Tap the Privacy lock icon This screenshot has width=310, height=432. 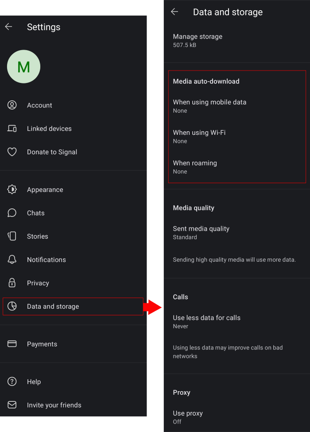(x=12, y=283)
